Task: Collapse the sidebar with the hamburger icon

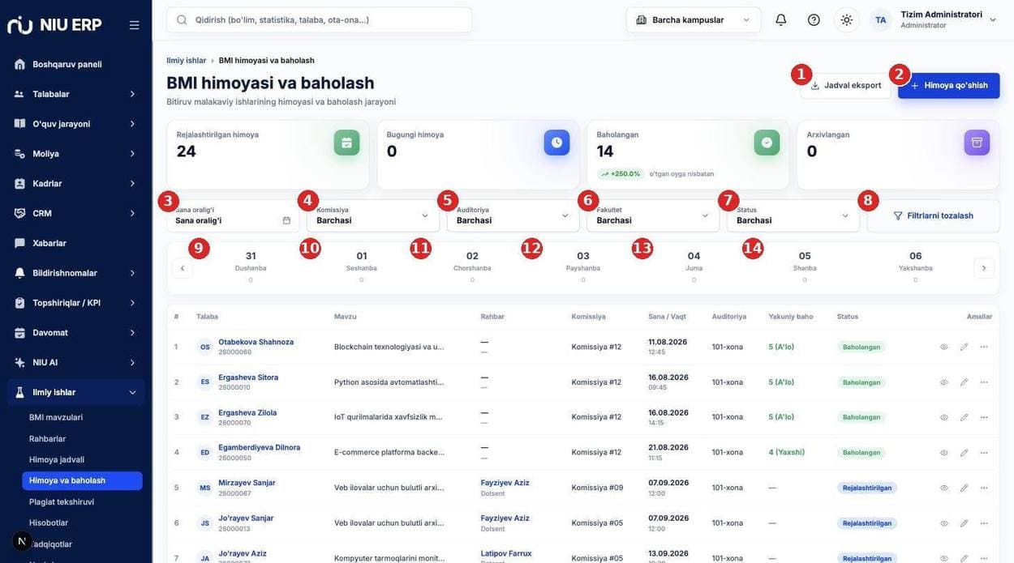Action: coord(134,25)
